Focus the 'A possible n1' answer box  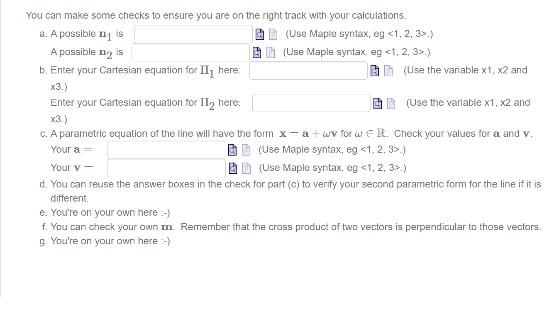(193, 34)
